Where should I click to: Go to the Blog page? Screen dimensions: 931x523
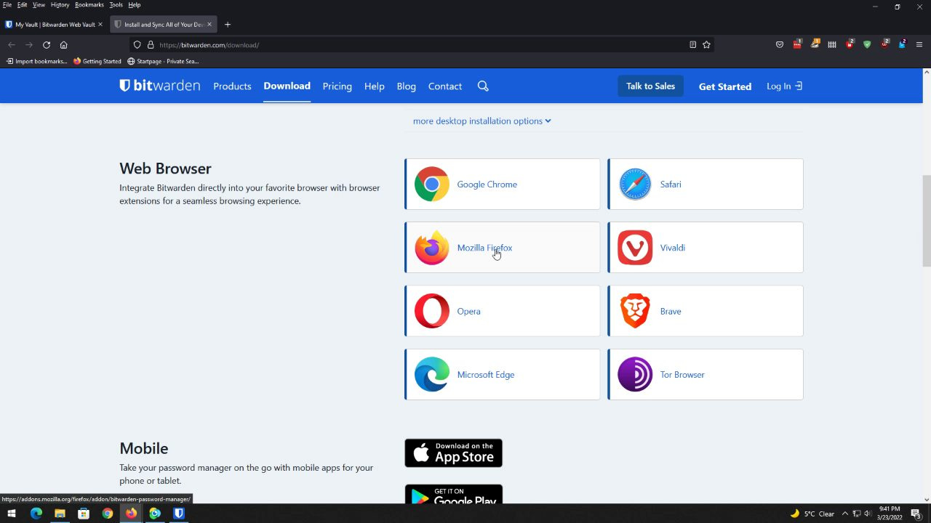[407, 86]
